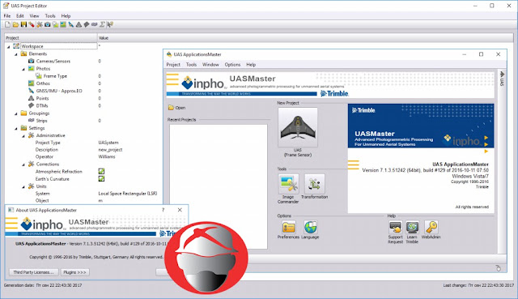The height and width of the screenshot is (299, 518).
Task: Click the Project Type value UASystem
Action: pyautogui.click(x=108, y=143)
